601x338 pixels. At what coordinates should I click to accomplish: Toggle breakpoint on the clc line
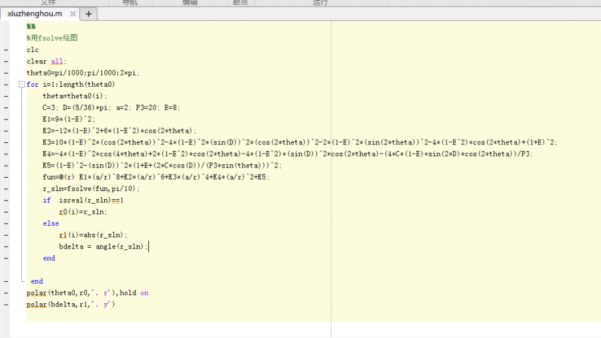(x=6, y=50)
